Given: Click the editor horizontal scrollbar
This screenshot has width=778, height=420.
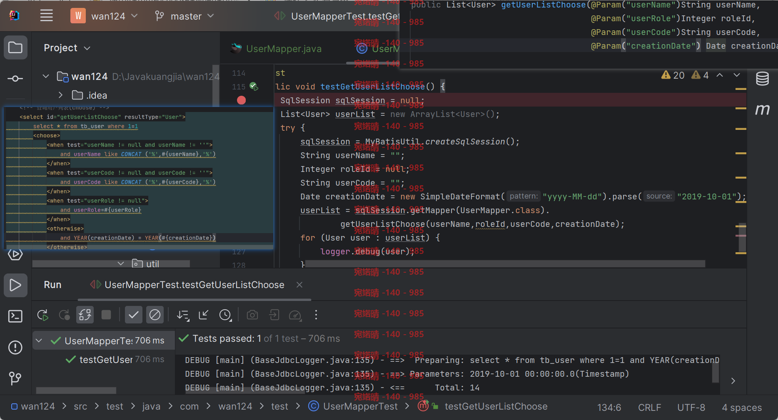Looking at the screenshot, I should pyautogui.click(x=505, y=264).
